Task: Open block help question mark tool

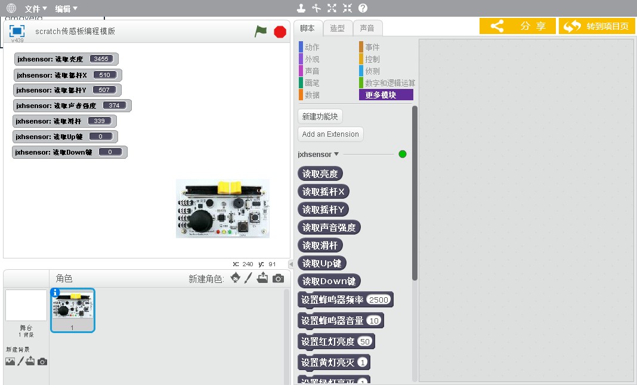Action: coord(363,8)
